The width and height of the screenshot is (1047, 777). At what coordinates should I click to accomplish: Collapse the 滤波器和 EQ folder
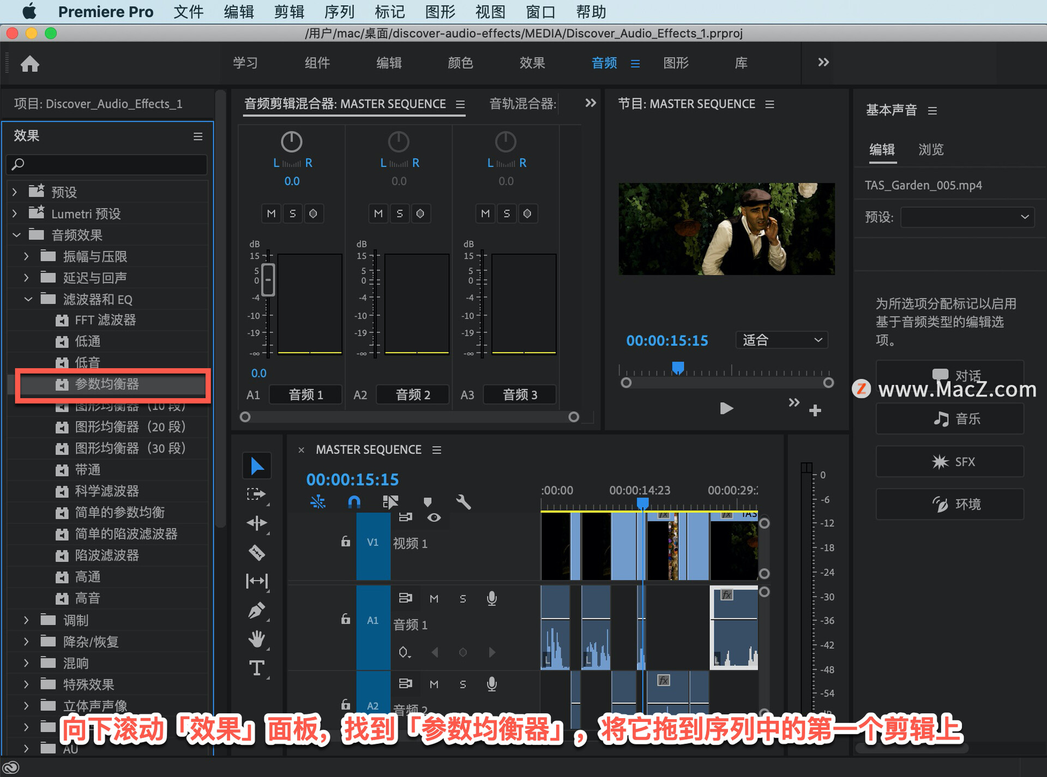tap(28, 299)
